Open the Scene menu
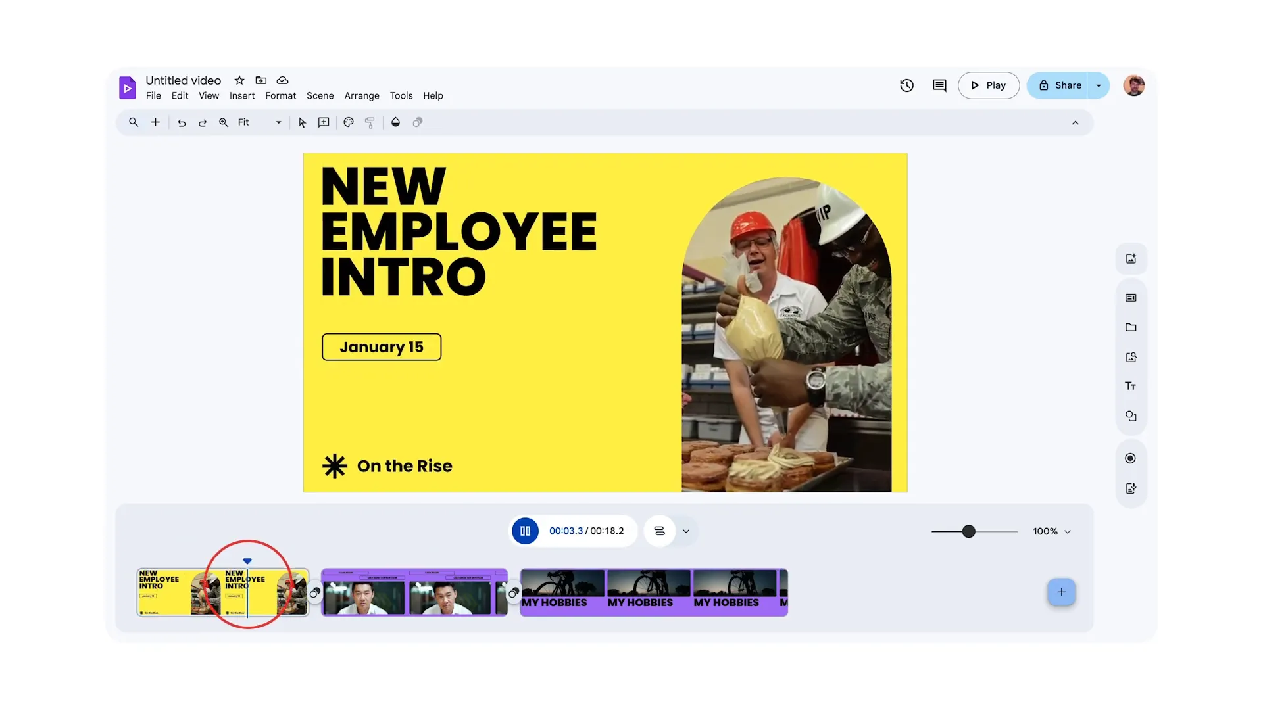This screenshot has width=1263, height=710. point(320,95)
